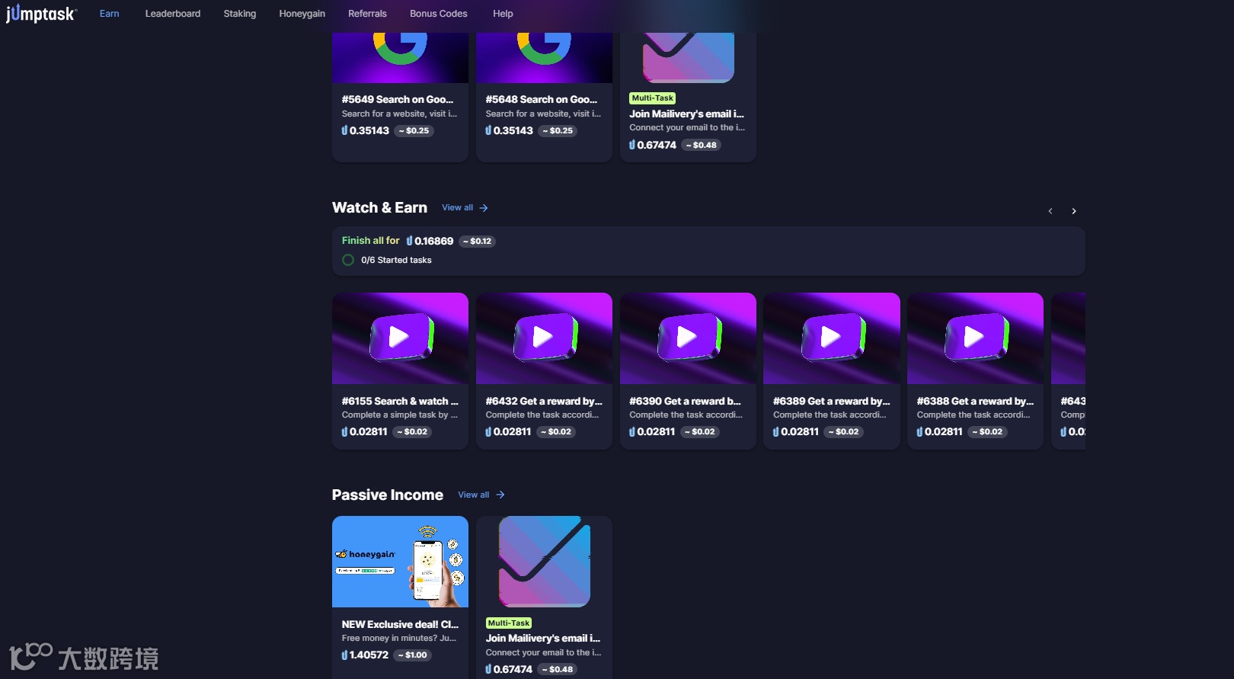Click JumpToken coin icon on task #5649

click(x=344, y=130)
